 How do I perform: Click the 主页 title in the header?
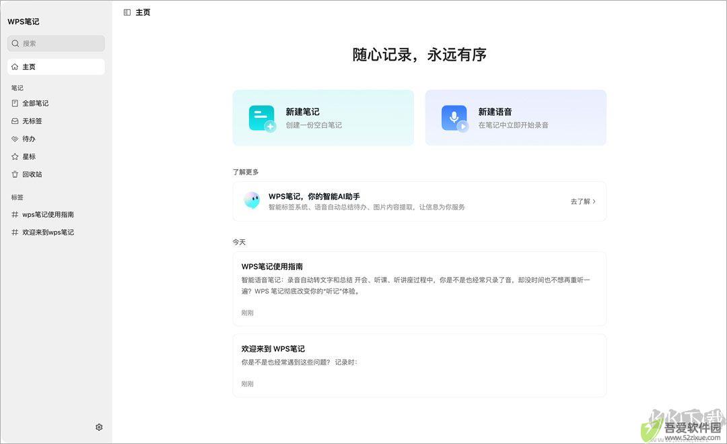[143, 13]
